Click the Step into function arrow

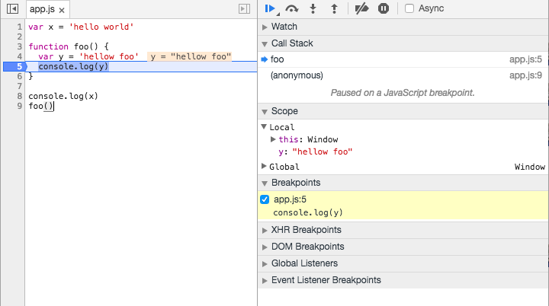tap(313, 9)
